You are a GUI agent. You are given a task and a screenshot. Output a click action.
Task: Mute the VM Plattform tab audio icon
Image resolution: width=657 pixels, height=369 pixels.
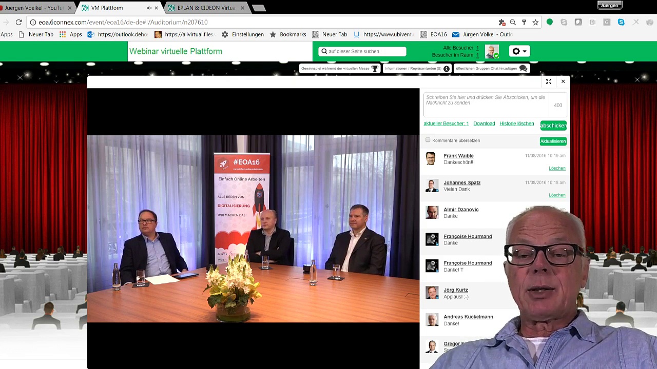coord(149,8)
